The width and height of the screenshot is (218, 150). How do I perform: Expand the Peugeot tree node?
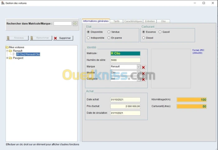point(7,58)
